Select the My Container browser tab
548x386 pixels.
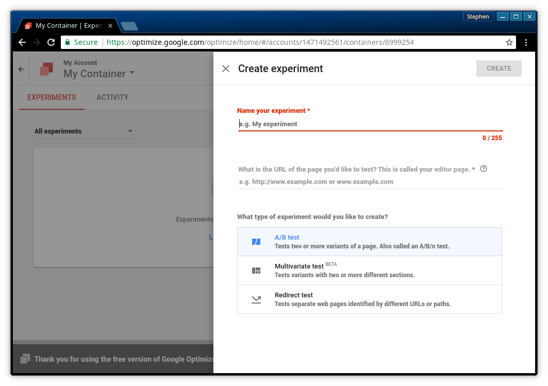[x=68, y=25]
